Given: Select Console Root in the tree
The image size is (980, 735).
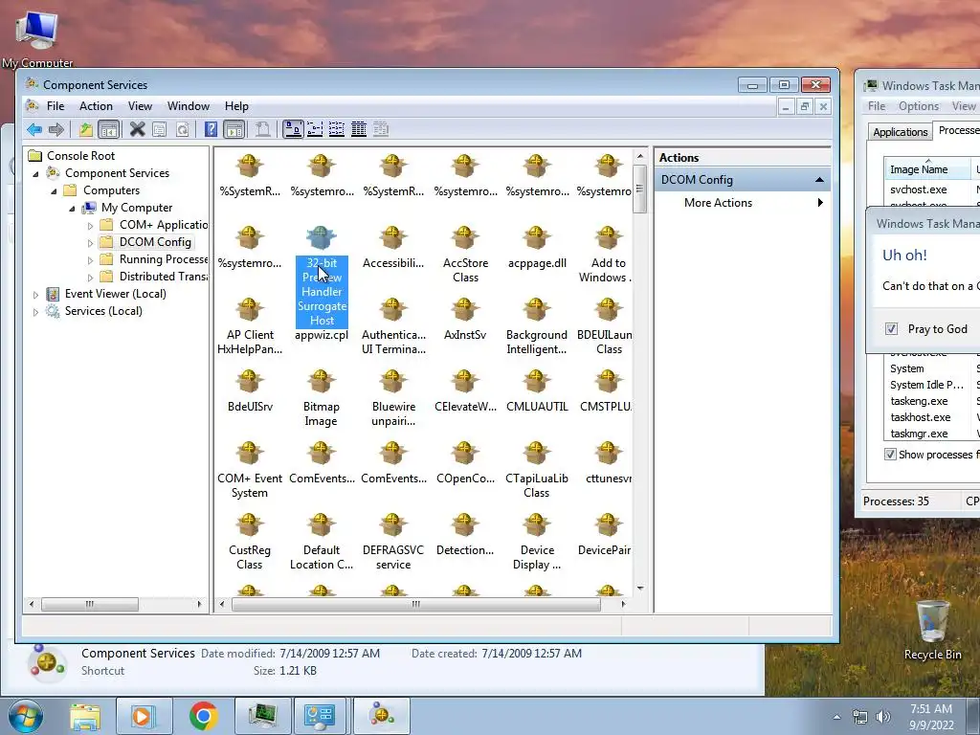Looking at the screenshot, I should pyautogui.click(x=80, y=156).
